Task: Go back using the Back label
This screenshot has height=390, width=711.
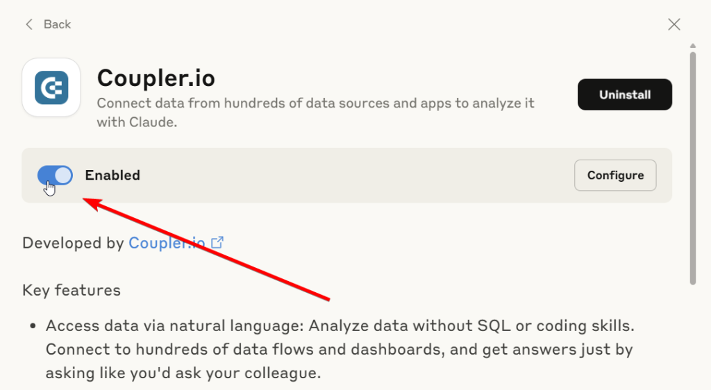Action: pyautogui.click(x=57, y=24)
